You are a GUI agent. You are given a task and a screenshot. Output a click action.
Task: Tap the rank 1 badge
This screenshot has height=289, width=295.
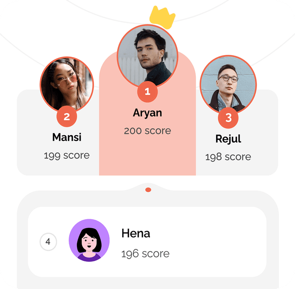(147, 92)
